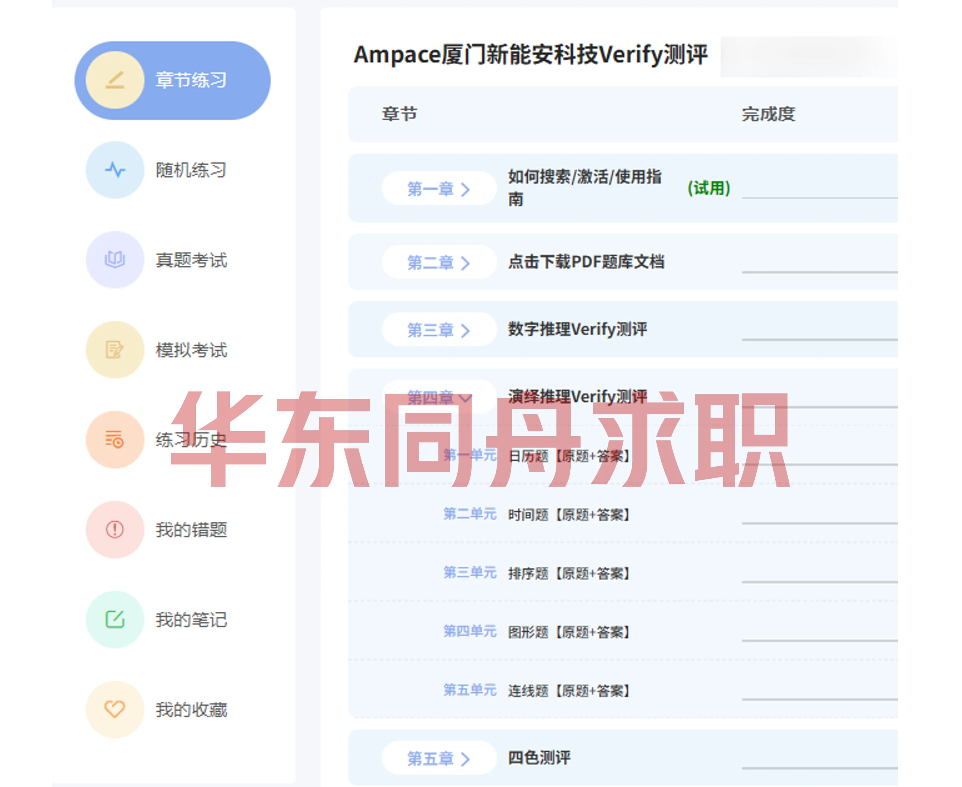
Task: Open 演绎推理Verify测评 chapter title
Action: coord(577,397)
